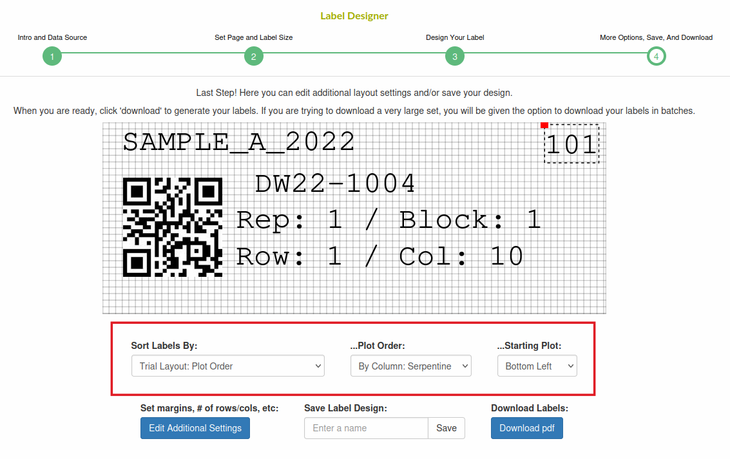The width and height of the screenshot is (730, 459).
Task: Open the Starting Plot dropdown
Action: pyautogui.click(x=537, y=366)
